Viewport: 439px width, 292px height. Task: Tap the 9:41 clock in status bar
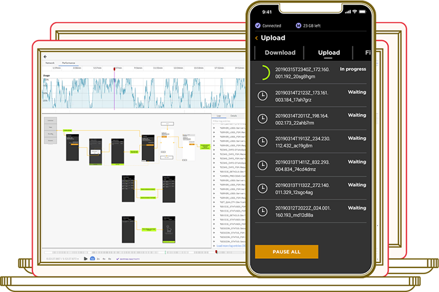click(x=267, y=12)
